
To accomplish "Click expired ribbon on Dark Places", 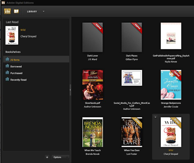I will [137, 27].
